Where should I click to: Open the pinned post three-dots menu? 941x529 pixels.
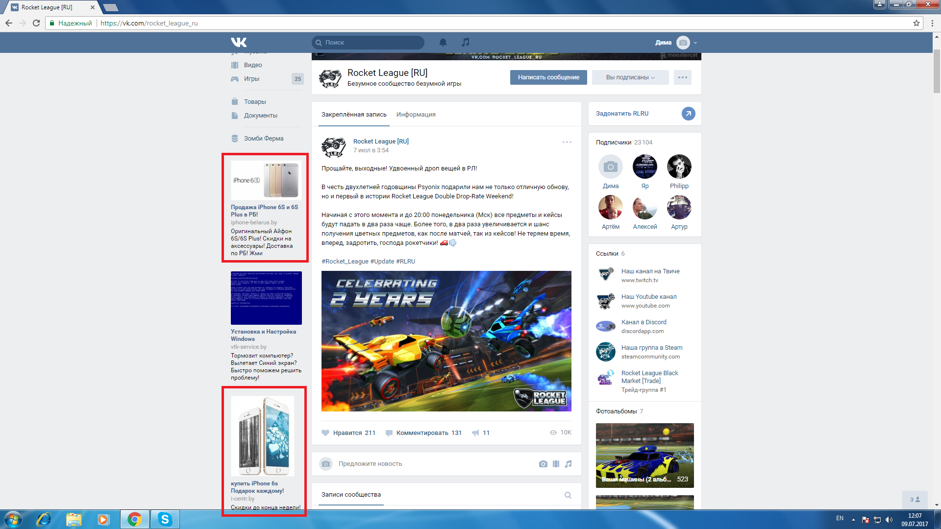coord(567,142)
